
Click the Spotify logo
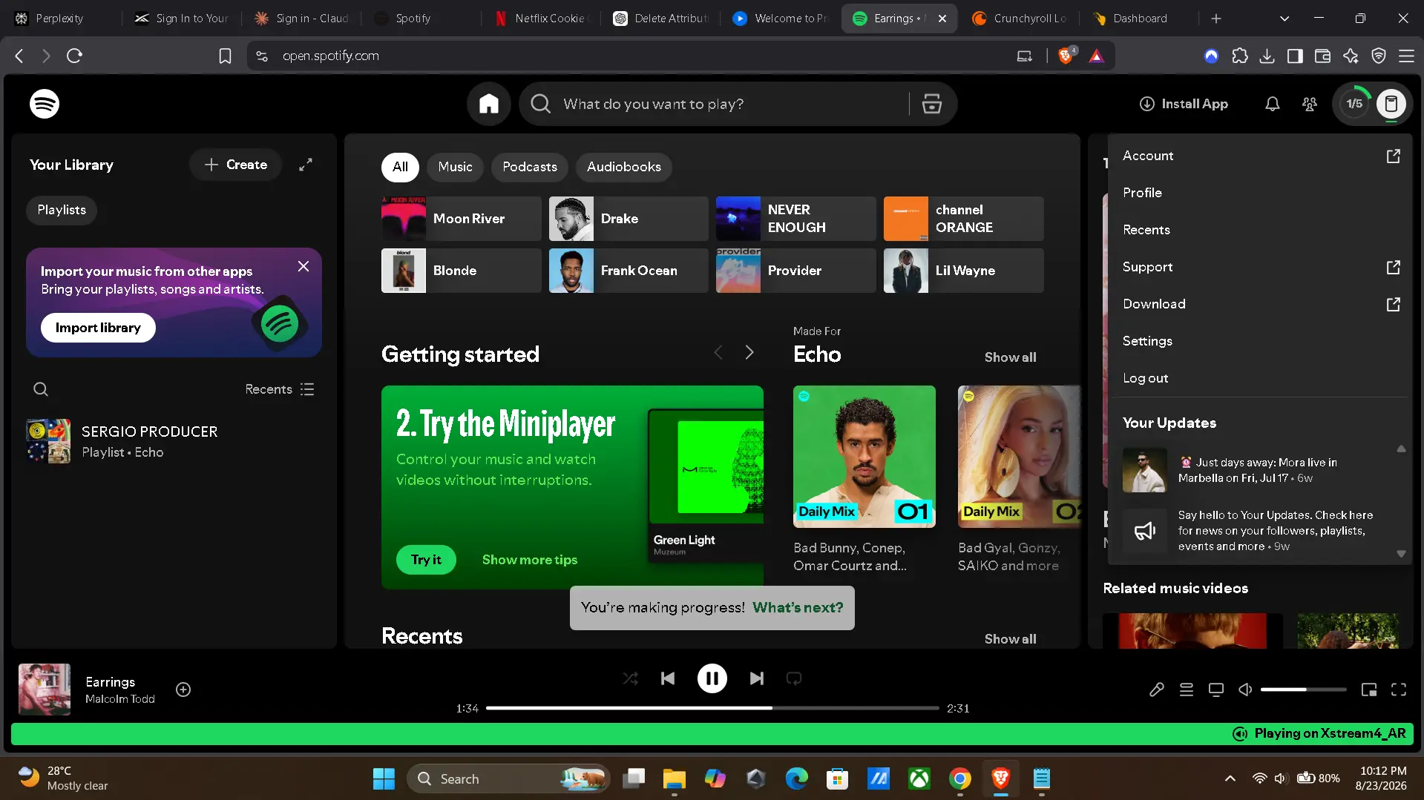[x=45, y=104]
